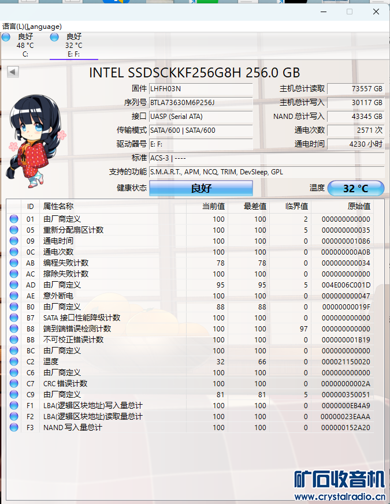Click the host total reads value 73557 GB
Image resolution: width=390 pixels, height=504 pixels.
tap(355, 89)
